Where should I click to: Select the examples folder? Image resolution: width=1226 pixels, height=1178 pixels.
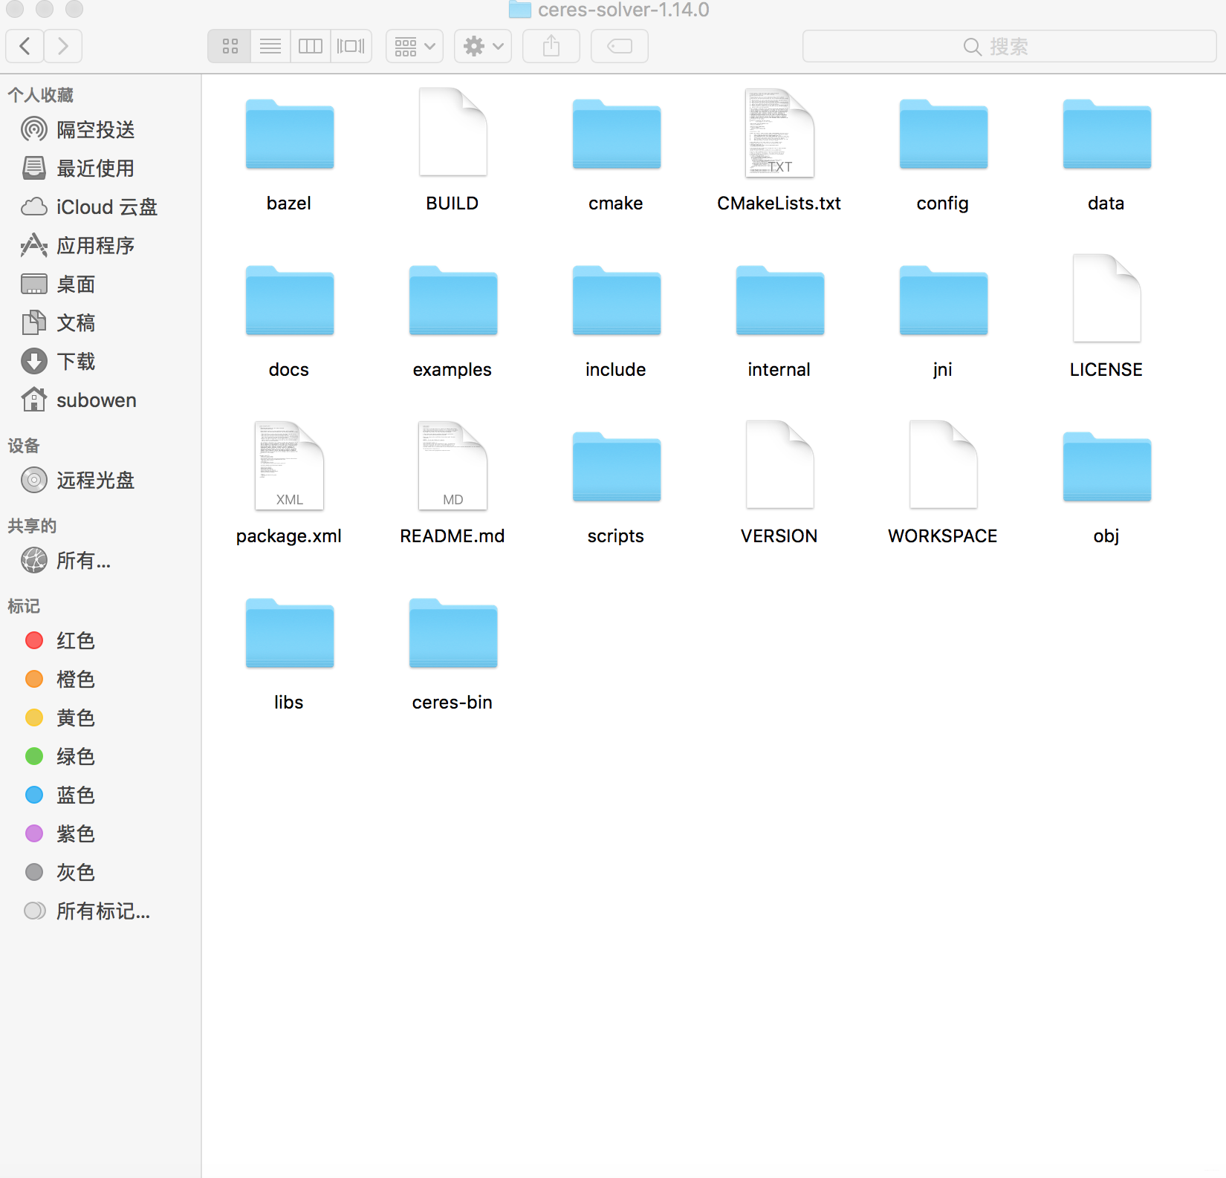(x=453, y=301)
